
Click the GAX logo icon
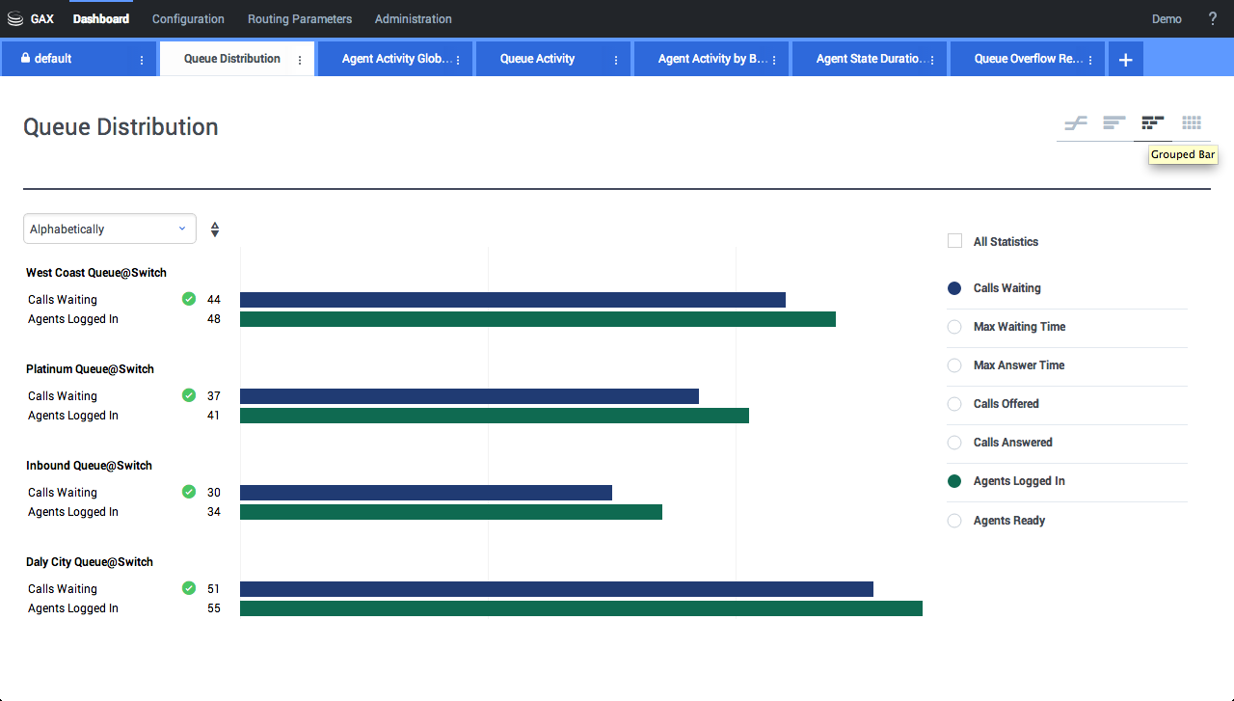[13, 18]
